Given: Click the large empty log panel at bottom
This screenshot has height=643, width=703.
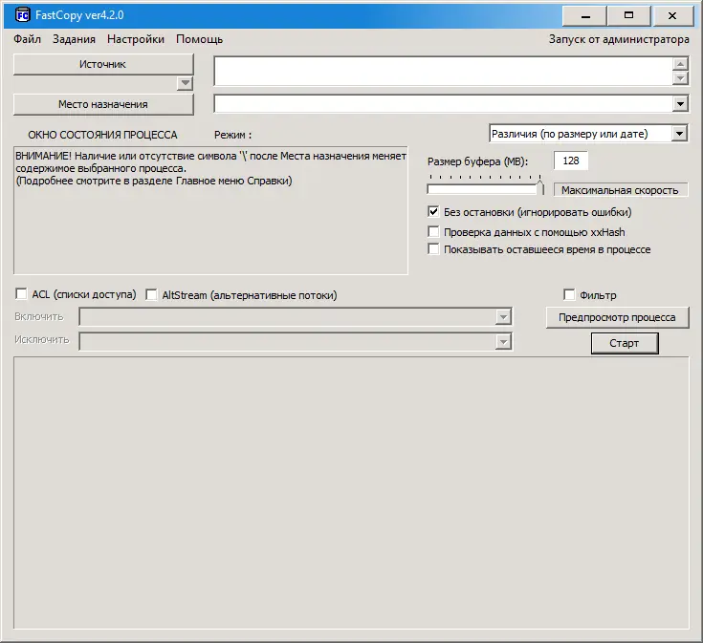Looking at the screenshot, I should tap(351, 493).
